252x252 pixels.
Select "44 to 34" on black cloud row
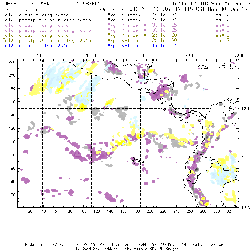(164, 15)
